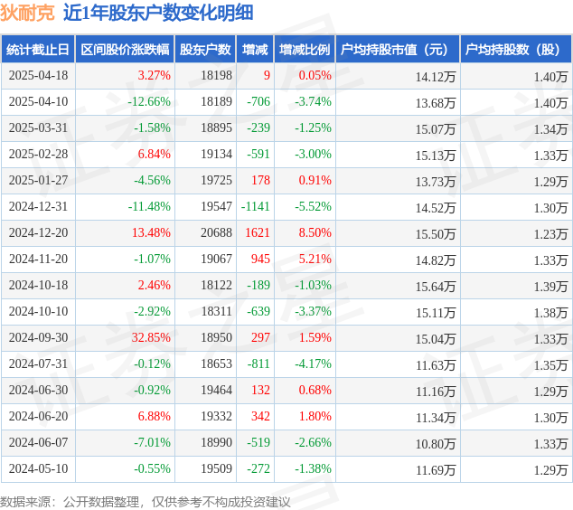Click the 数据来源 disclaimer footer text
This screenshot has width=573, height=510.
pos(146,502)
